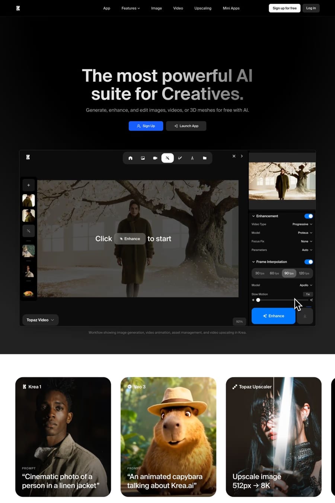Select the 30 fps option
The image size is (335, 503).
click(260, 273)
